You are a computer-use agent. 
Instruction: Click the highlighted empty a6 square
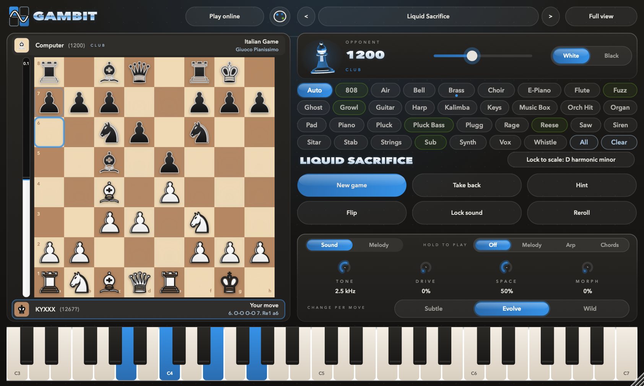[x=49, y=132]
